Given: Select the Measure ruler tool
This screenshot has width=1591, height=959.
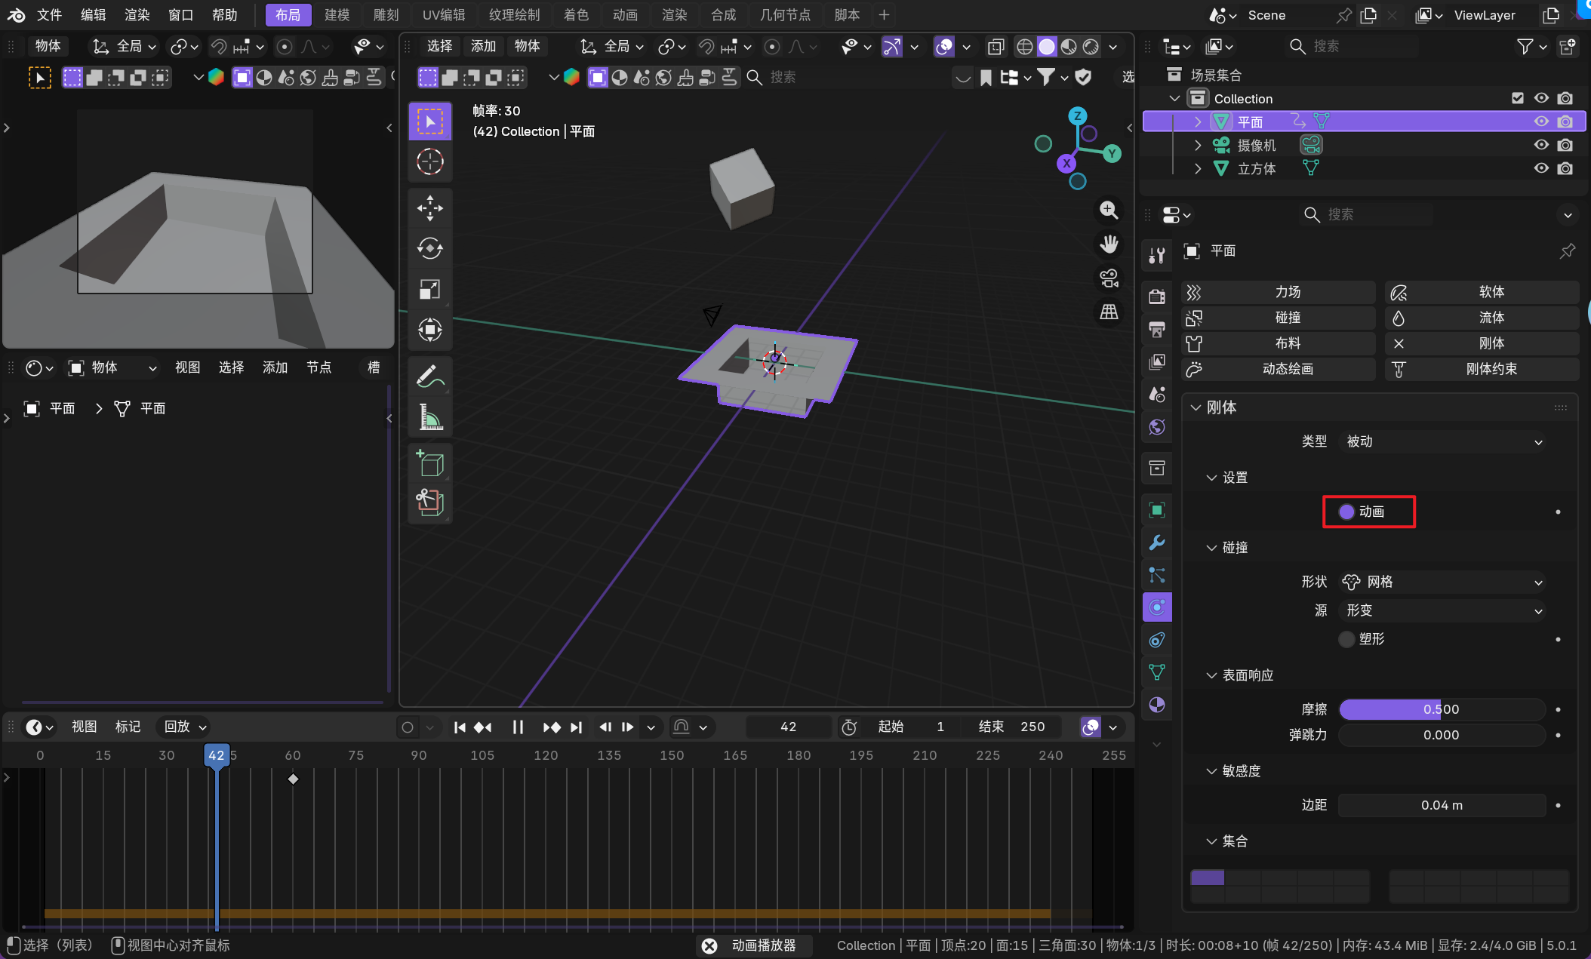Looking at the screenshot, I should click(429, 416).
